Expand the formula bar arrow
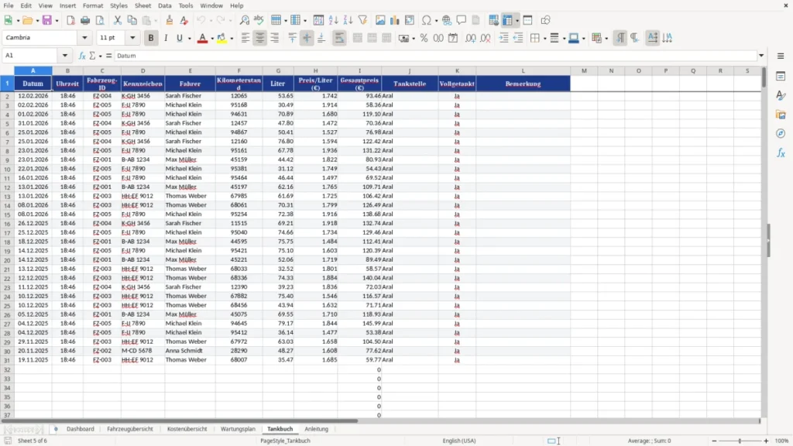 761,56
